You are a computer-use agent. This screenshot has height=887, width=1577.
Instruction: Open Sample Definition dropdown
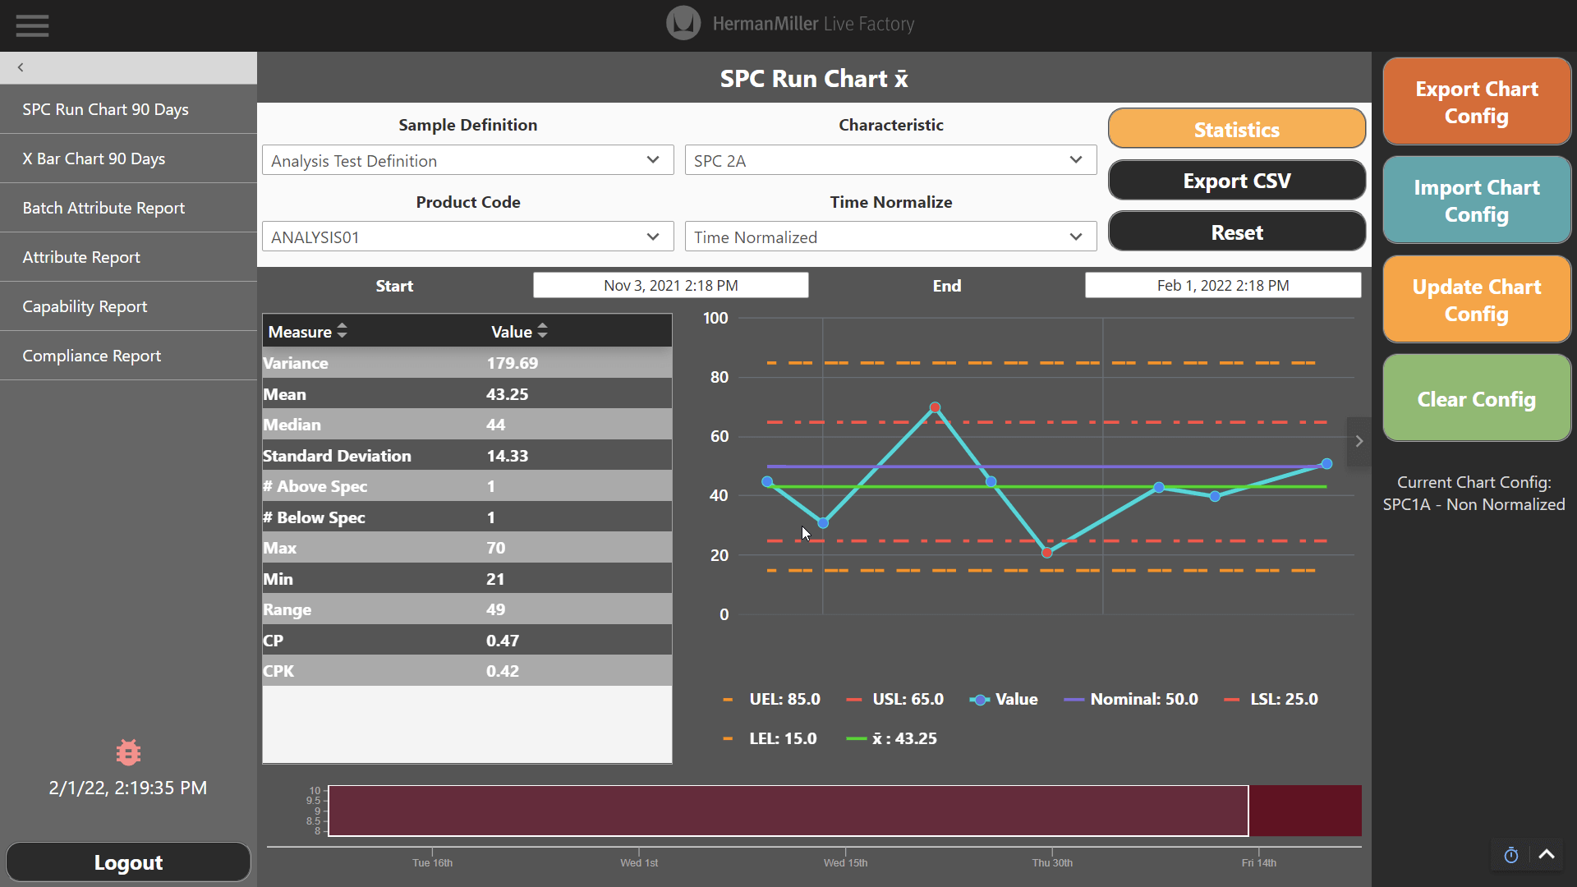[467, 160]
